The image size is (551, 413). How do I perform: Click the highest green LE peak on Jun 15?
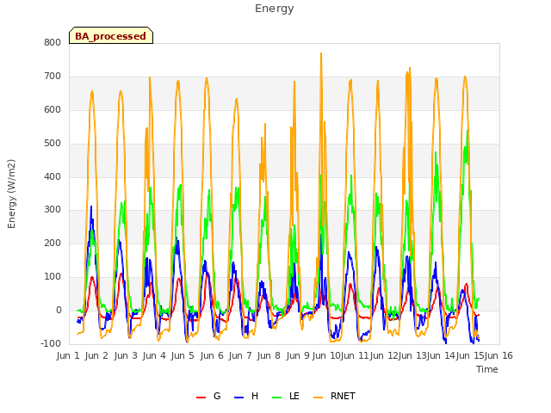467,131
